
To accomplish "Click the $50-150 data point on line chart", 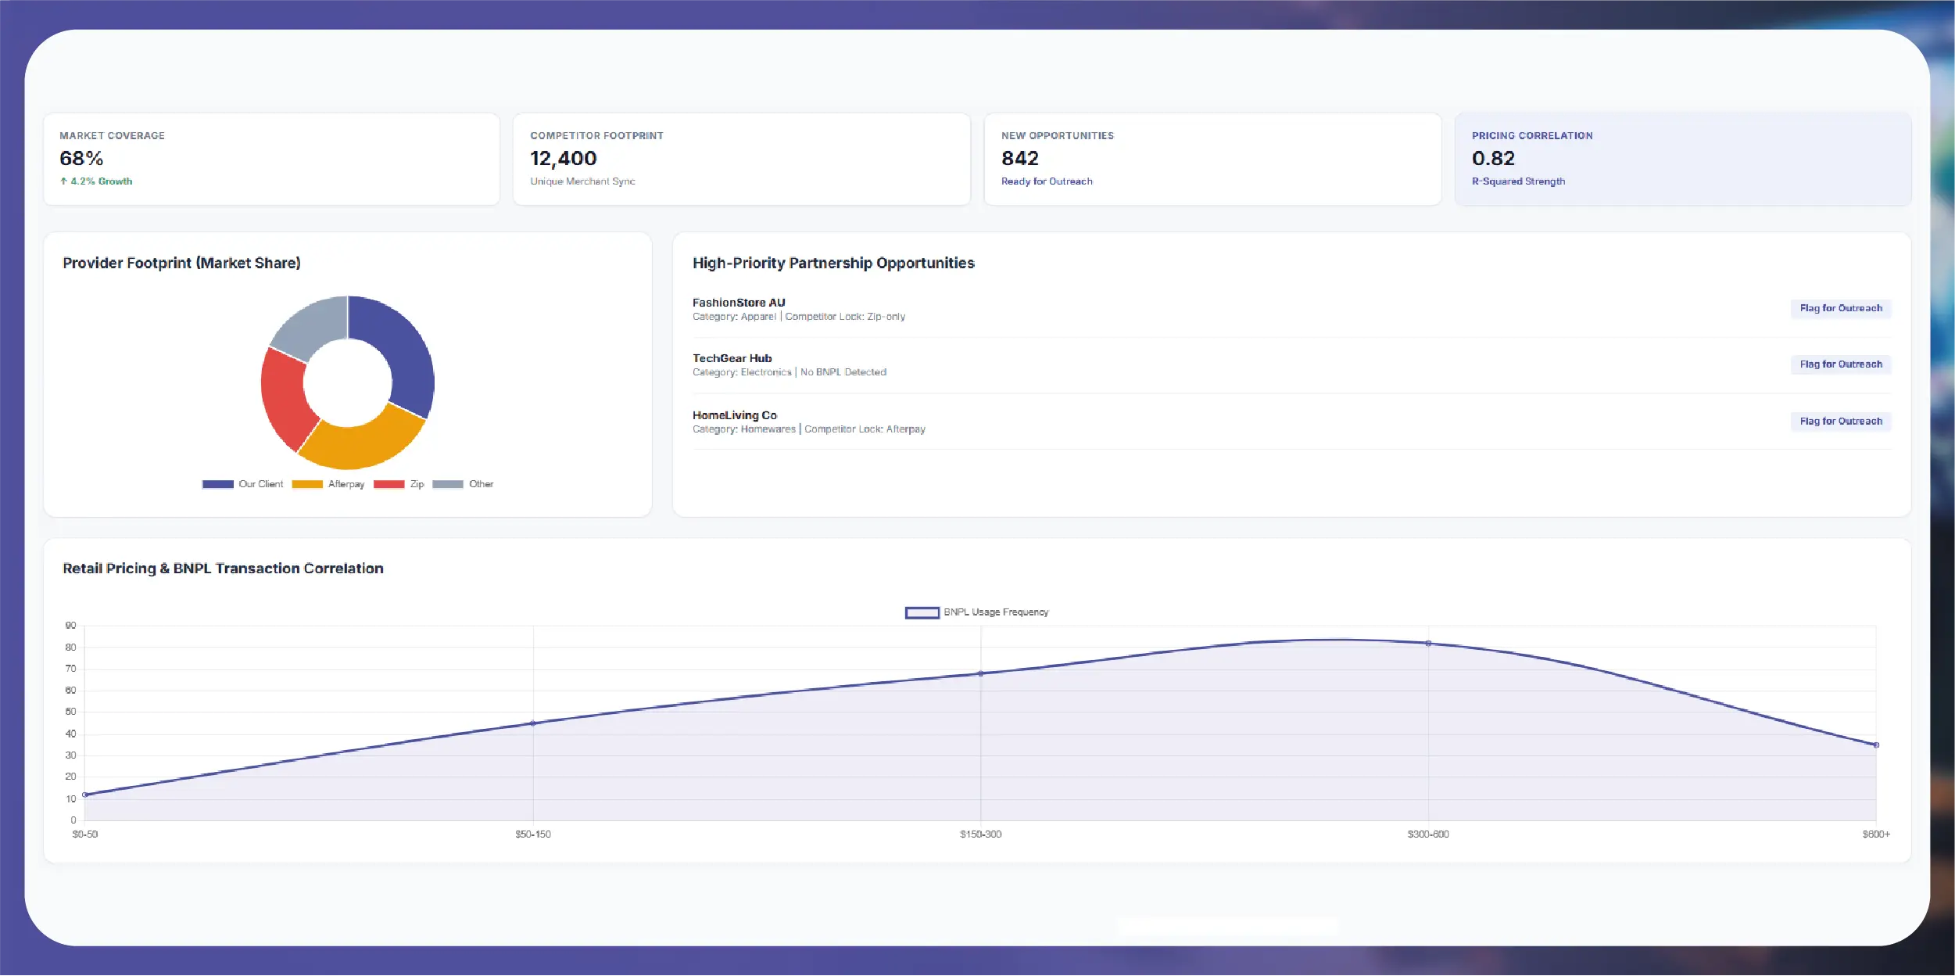I will click(x=533, y=723).
